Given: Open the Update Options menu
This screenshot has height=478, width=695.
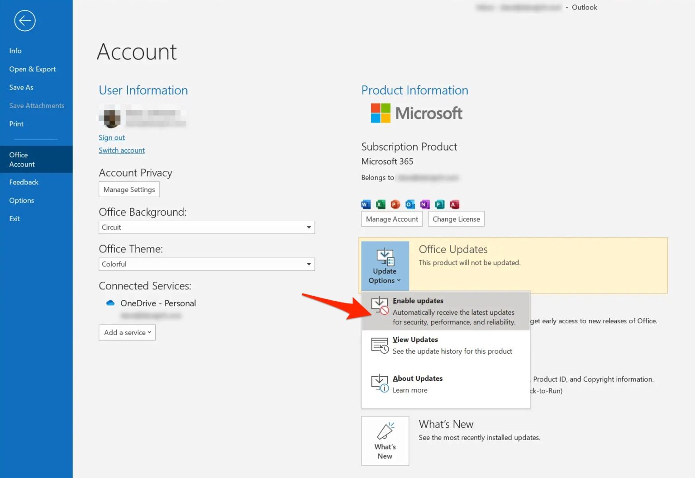Looking at the screenshot, I should [x=384, y=266].
